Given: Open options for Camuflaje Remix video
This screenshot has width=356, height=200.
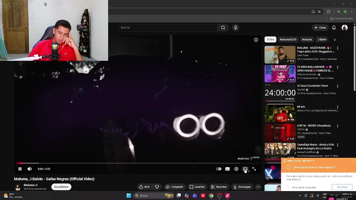Looking at the screenshot, I should [338, 145].
